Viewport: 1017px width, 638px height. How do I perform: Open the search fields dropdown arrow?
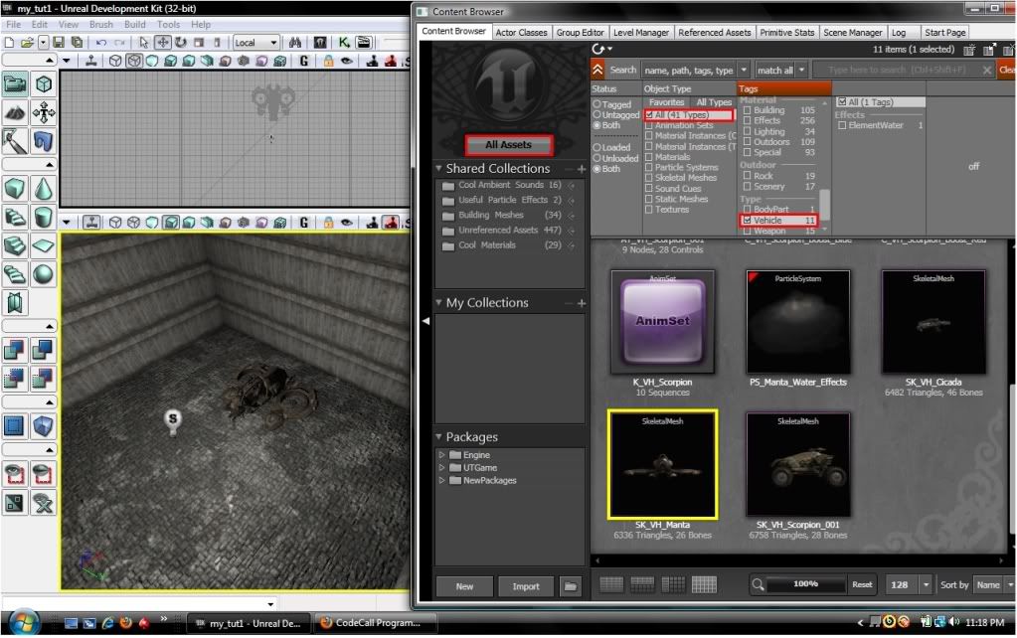[x=744, y=70]
